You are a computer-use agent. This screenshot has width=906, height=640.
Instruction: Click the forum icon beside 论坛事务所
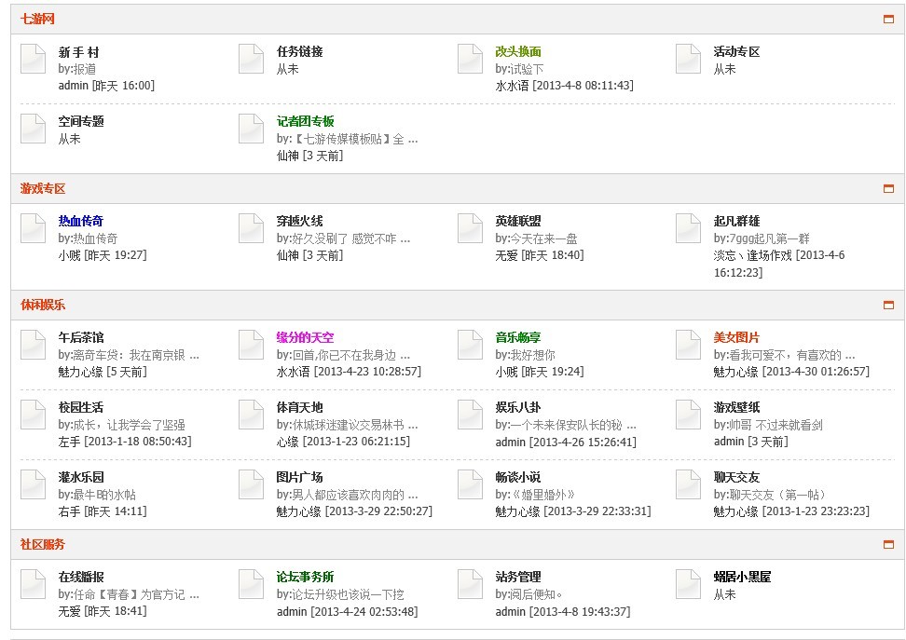252,584
